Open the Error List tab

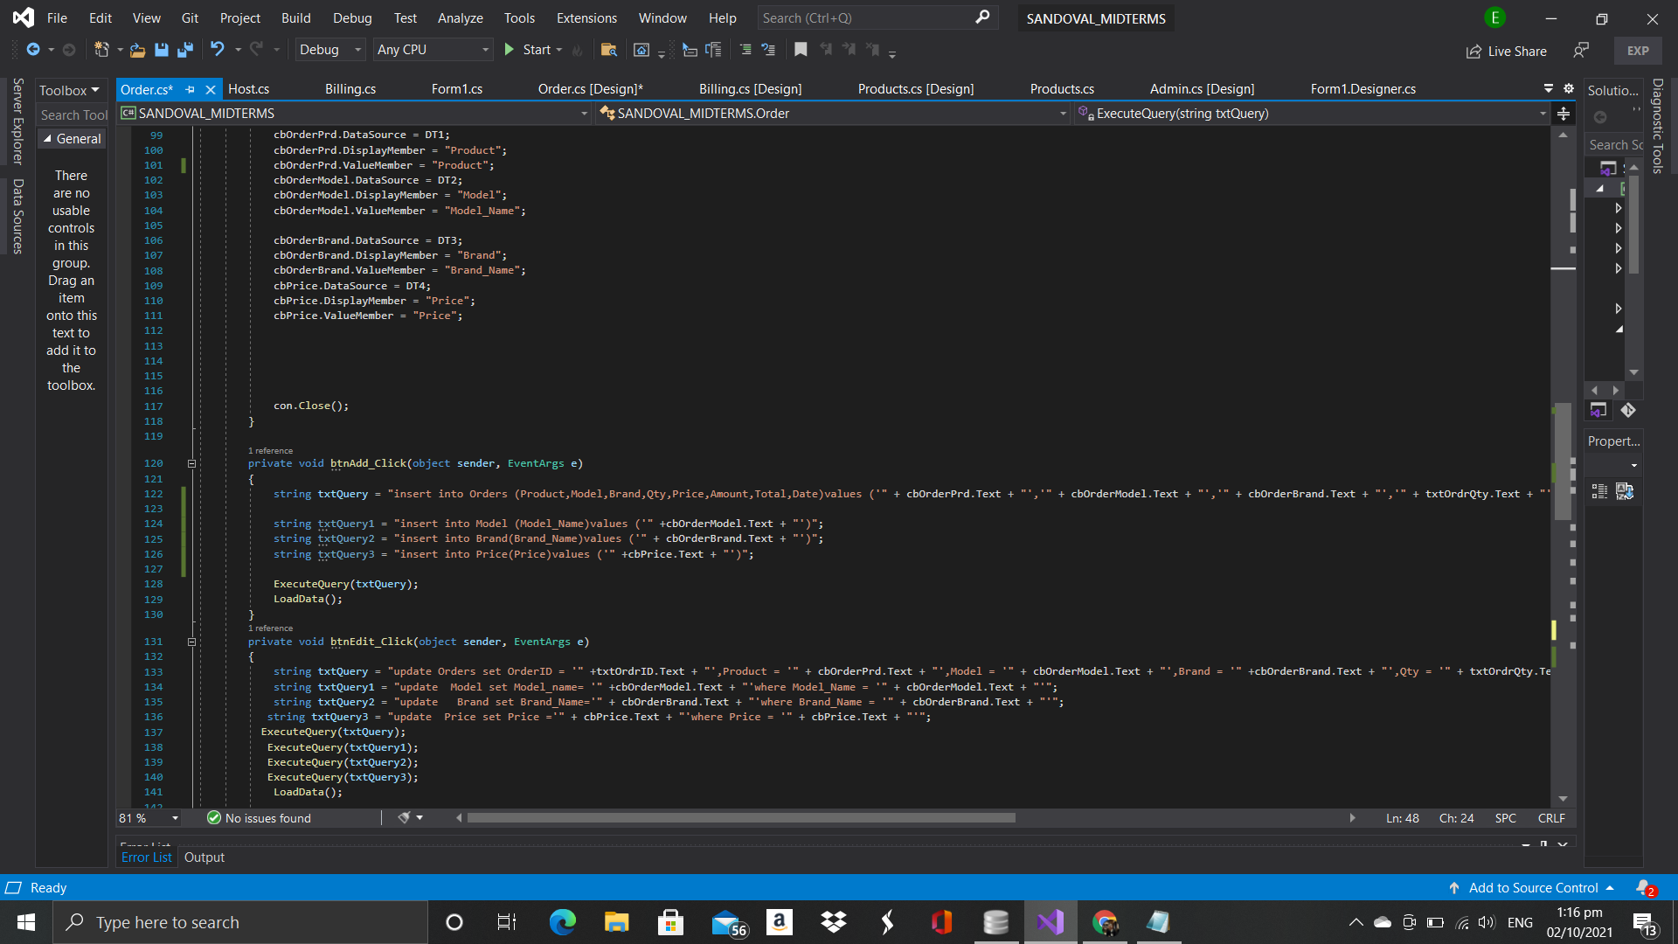pyautogui.click(x=147, y=857)
